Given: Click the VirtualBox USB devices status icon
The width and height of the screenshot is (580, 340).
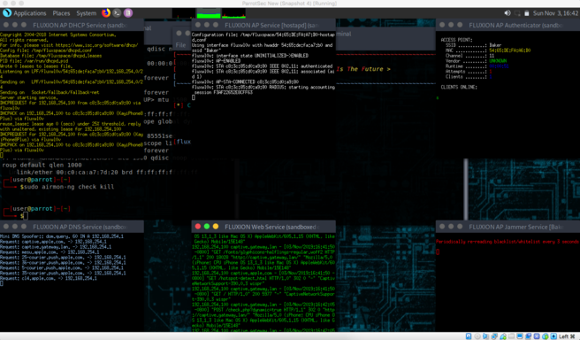Looking at the screenshot, I should 503,336.
